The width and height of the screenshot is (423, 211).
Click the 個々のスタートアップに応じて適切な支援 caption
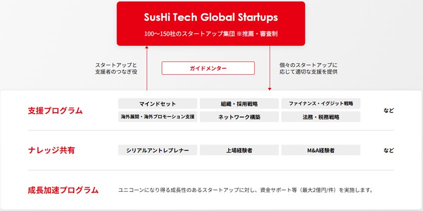point(309,68)
